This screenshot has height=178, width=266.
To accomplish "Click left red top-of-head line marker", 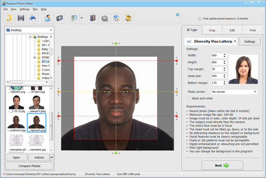I will 59,60.
